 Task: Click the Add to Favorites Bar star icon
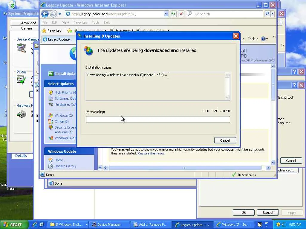click(69, 30)
